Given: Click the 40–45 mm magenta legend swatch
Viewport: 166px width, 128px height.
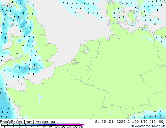Looking at the screenshot, I should (71, 125).
